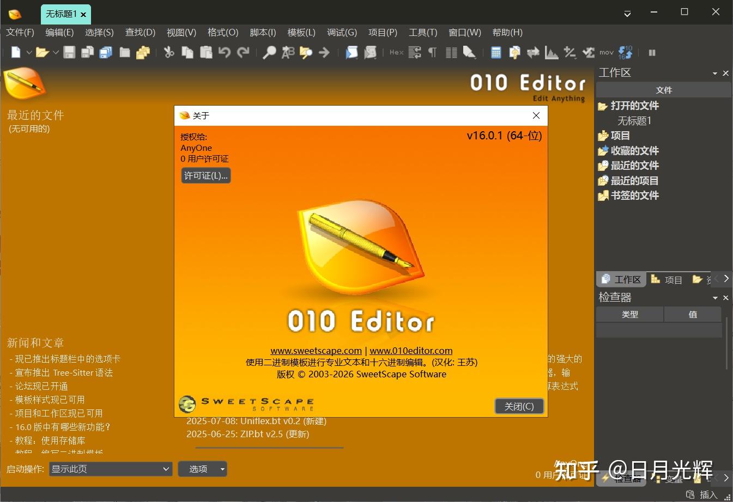Open the www.sweetscape.com link
Image resolution: width=733 pixels, height=502 pixels.
click(x=316, y=351)
